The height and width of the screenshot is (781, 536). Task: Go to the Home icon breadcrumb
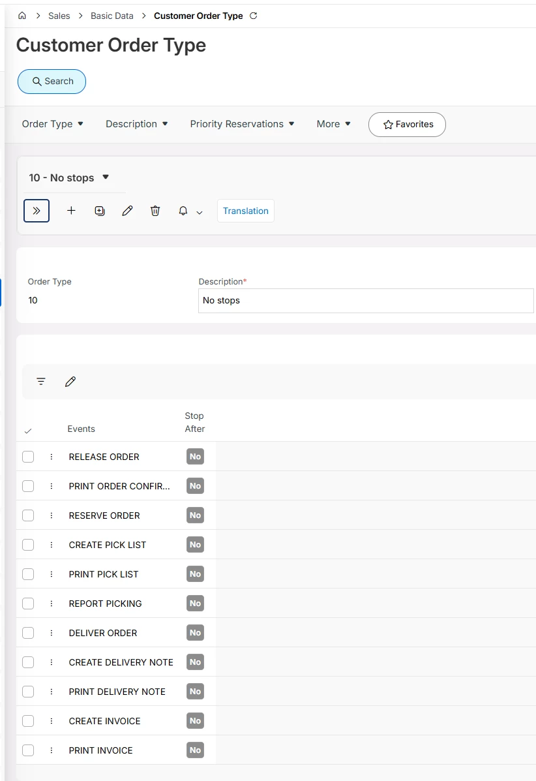tap(22, 16)
